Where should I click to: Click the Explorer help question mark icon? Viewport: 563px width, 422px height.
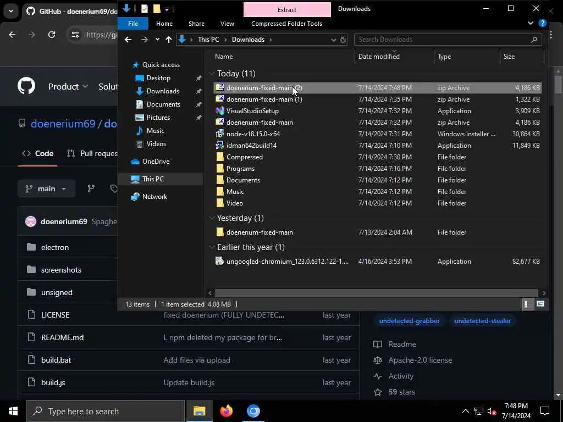point(543,24)
